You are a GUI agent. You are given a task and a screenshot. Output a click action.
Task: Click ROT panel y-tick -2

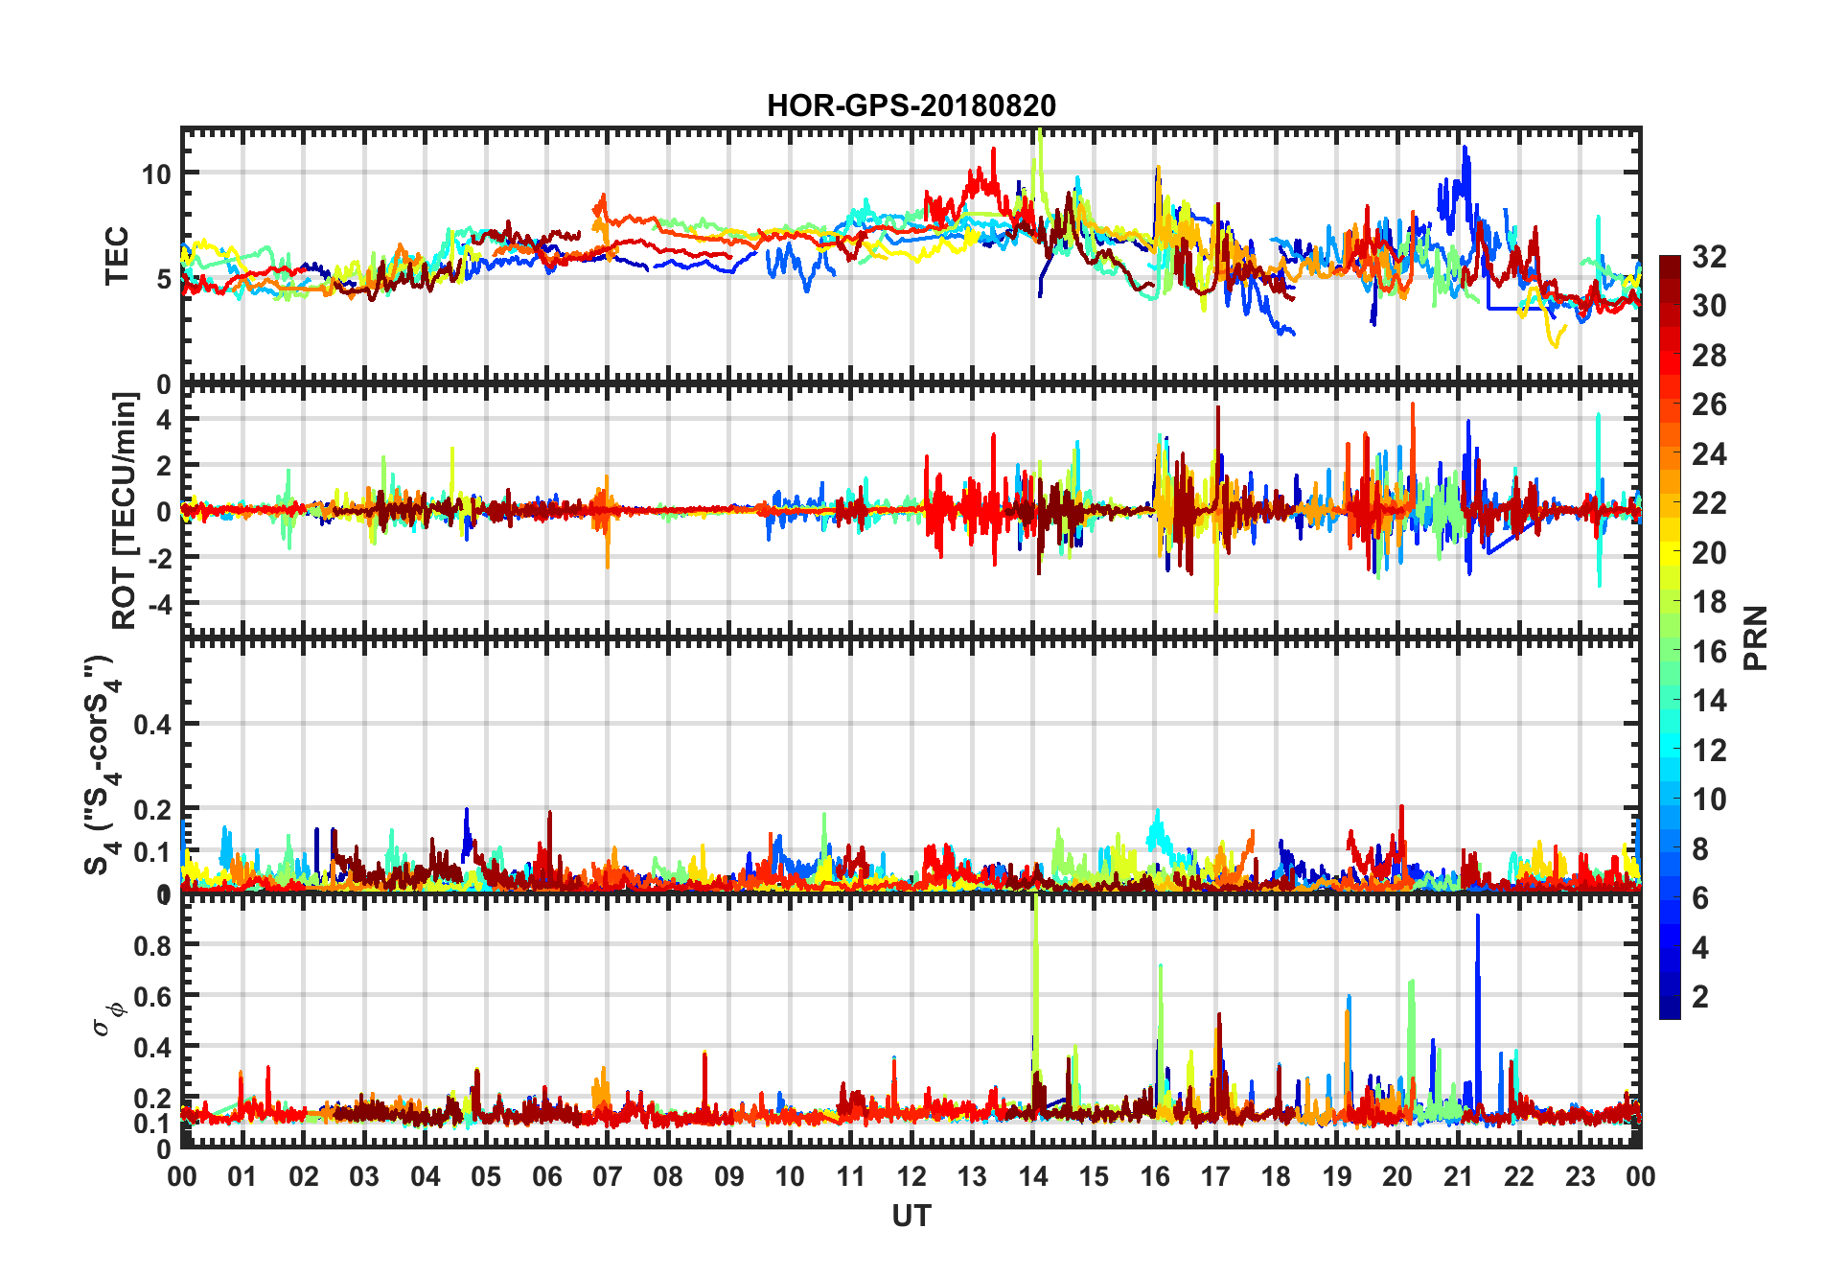(159, 557)
